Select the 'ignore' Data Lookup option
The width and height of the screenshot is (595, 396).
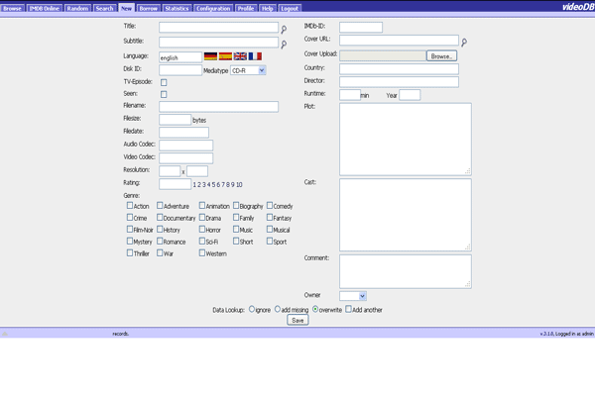pos(252,309)
